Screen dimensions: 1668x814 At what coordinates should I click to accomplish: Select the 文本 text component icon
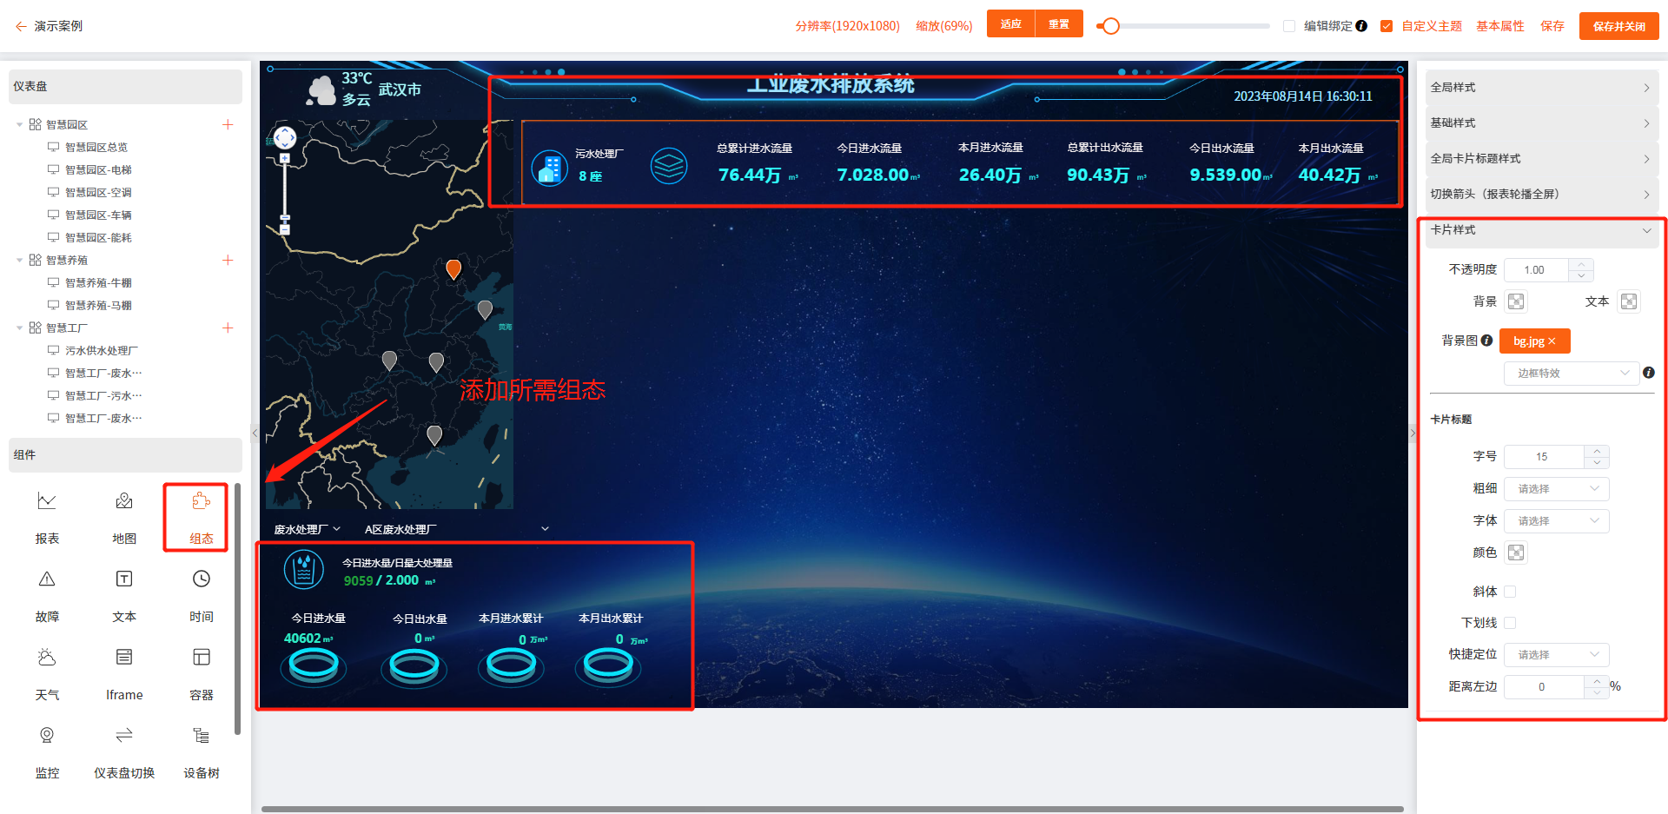[124, 579]
